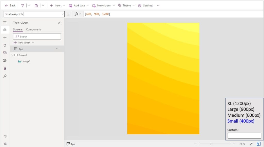Click the fx formula button
Image resolution: width=264 pixels, height=147 pixels.
click(78, 14)
